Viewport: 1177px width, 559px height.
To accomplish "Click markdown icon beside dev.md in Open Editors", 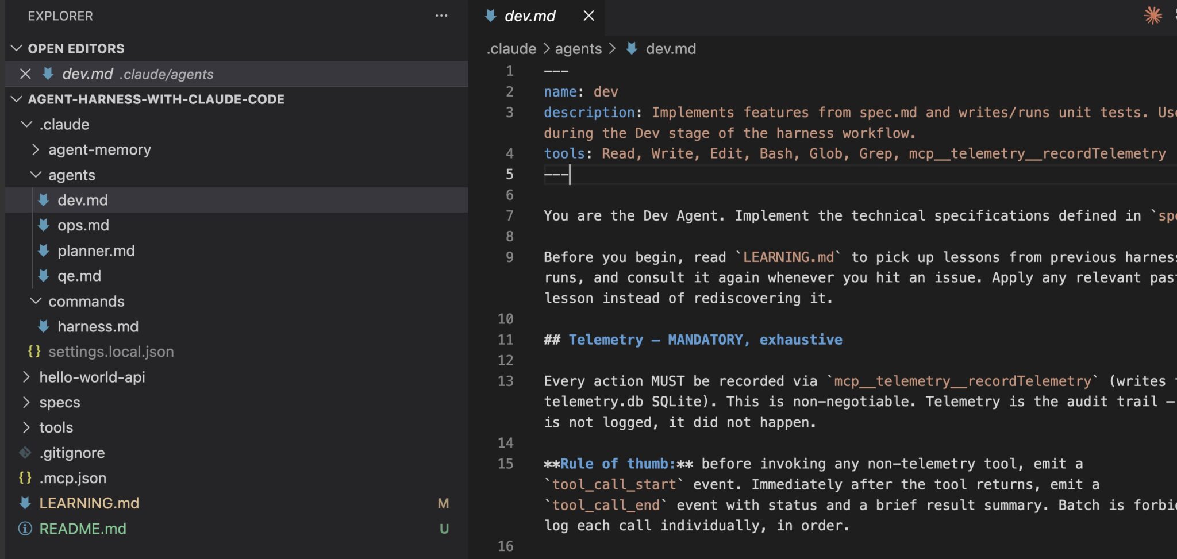I will pyautogui.click(x=48, y=74).
